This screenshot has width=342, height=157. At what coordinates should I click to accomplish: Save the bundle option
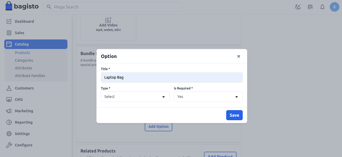coord(234,115)
